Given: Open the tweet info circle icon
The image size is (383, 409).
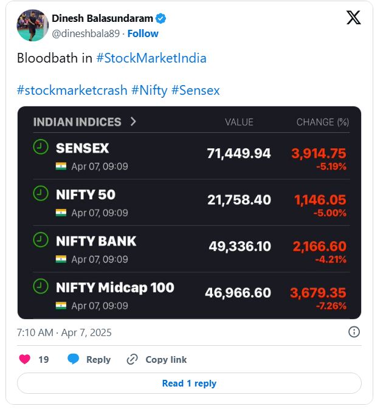Looking at the screenshot, I should (x=354, y=332).
